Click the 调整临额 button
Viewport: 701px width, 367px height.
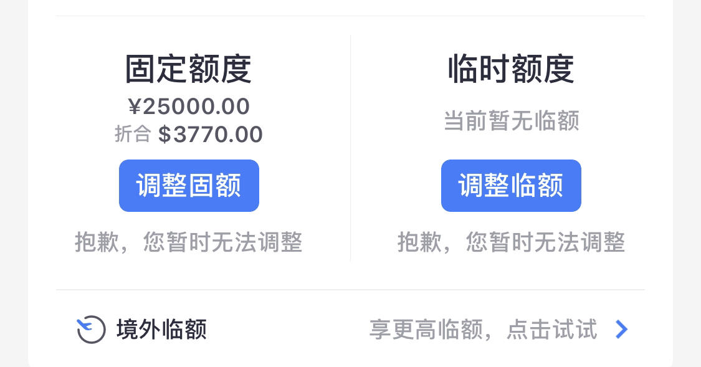coord(511,186)
